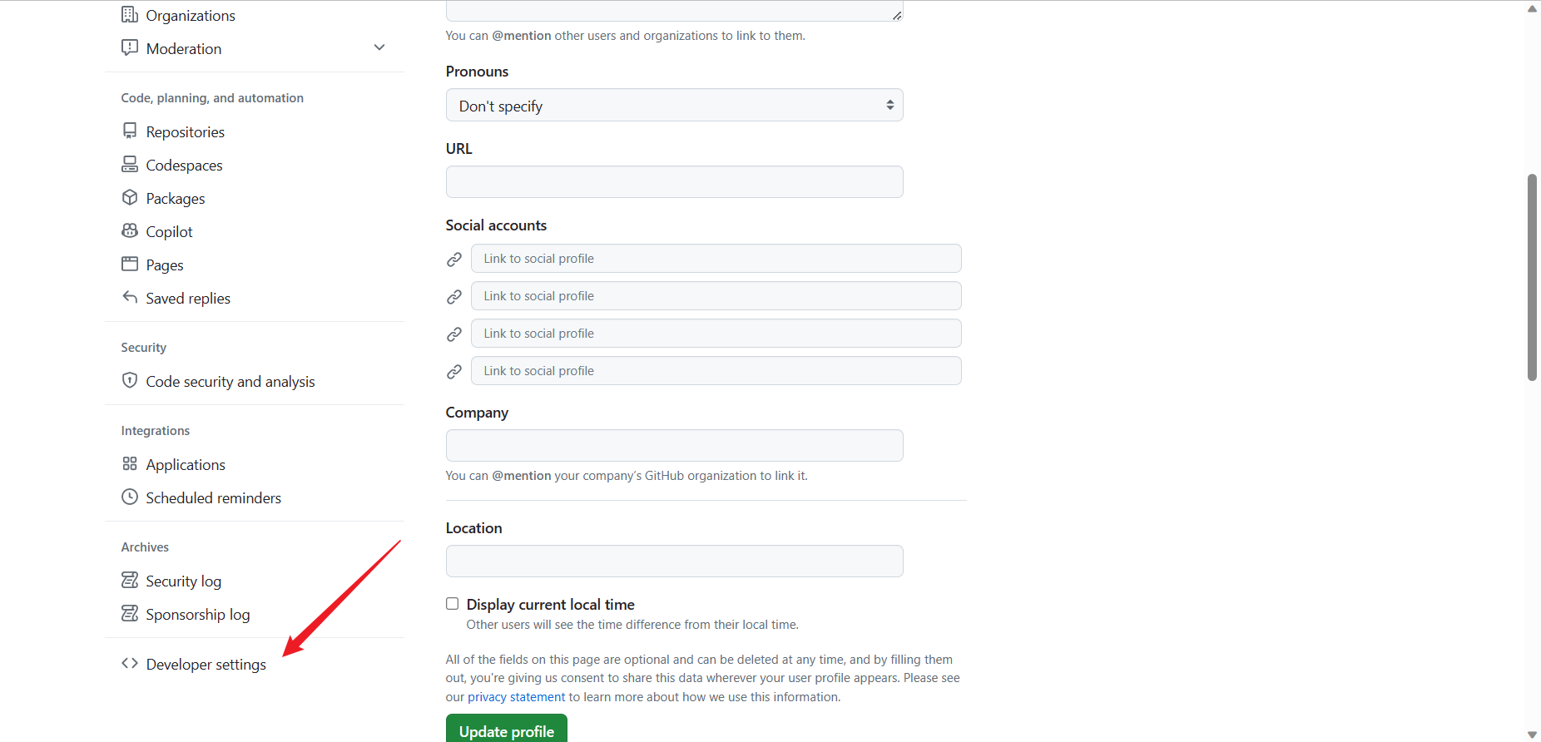Click the Codespaces icon in sidebar
The height and width of the screenshot is (742, 1541).
(130, 165)
